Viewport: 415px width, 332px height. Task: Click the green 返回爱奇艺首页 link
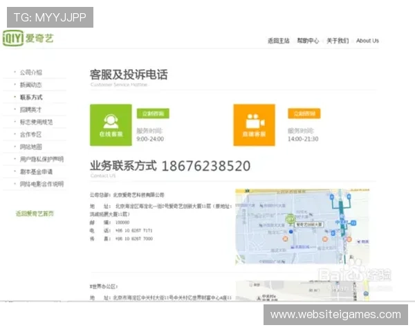[x=35, y=214]
